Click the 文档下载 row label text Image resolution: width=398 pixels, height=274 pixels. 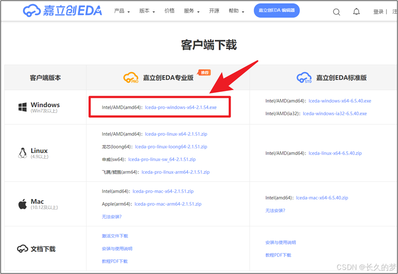point(43,249)
